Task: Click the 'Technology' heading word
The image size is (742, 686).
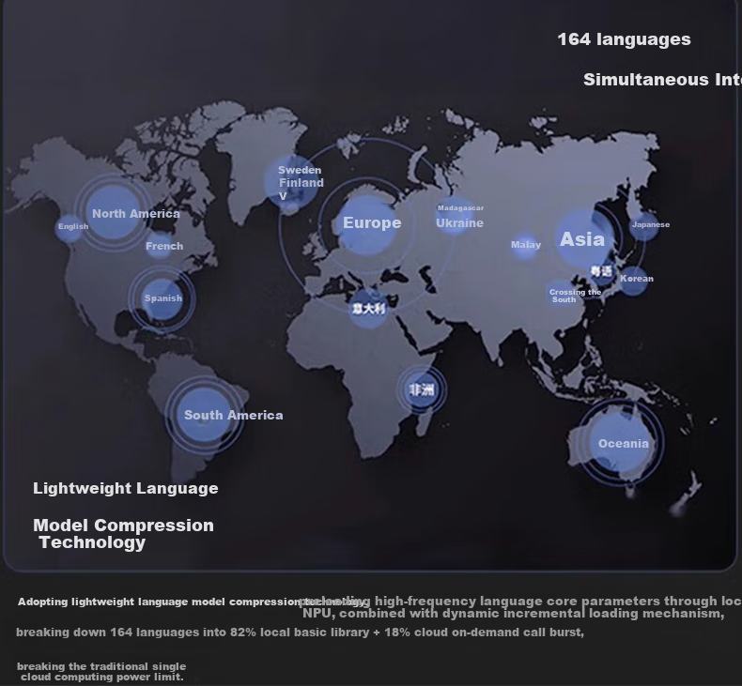Action: point(92,542)
